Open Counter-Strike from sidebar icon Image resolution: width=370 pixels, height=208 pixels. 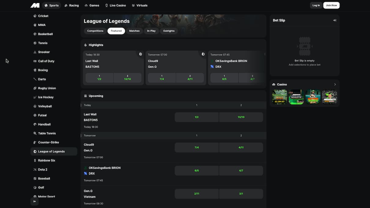[x=35, y=142]
